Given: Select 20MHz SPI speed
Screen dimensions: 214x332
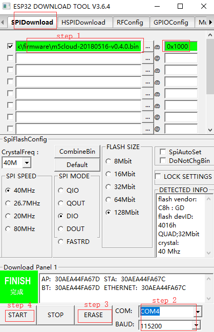Looking at the screenshot, I should pos(8,216).
